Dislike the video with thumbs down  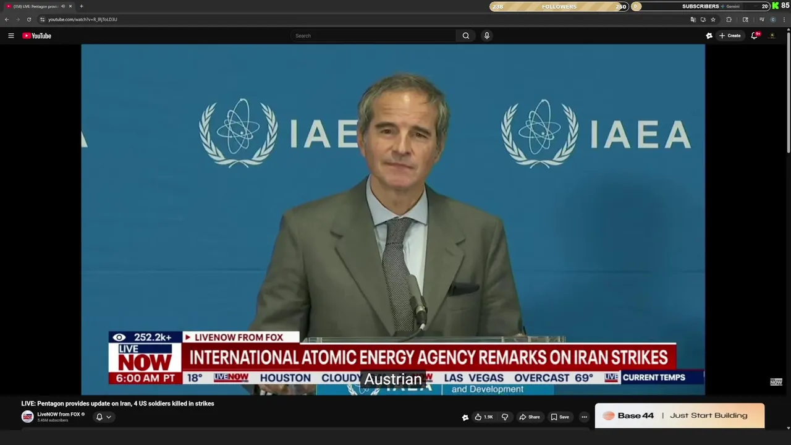[x=504, y=417]
